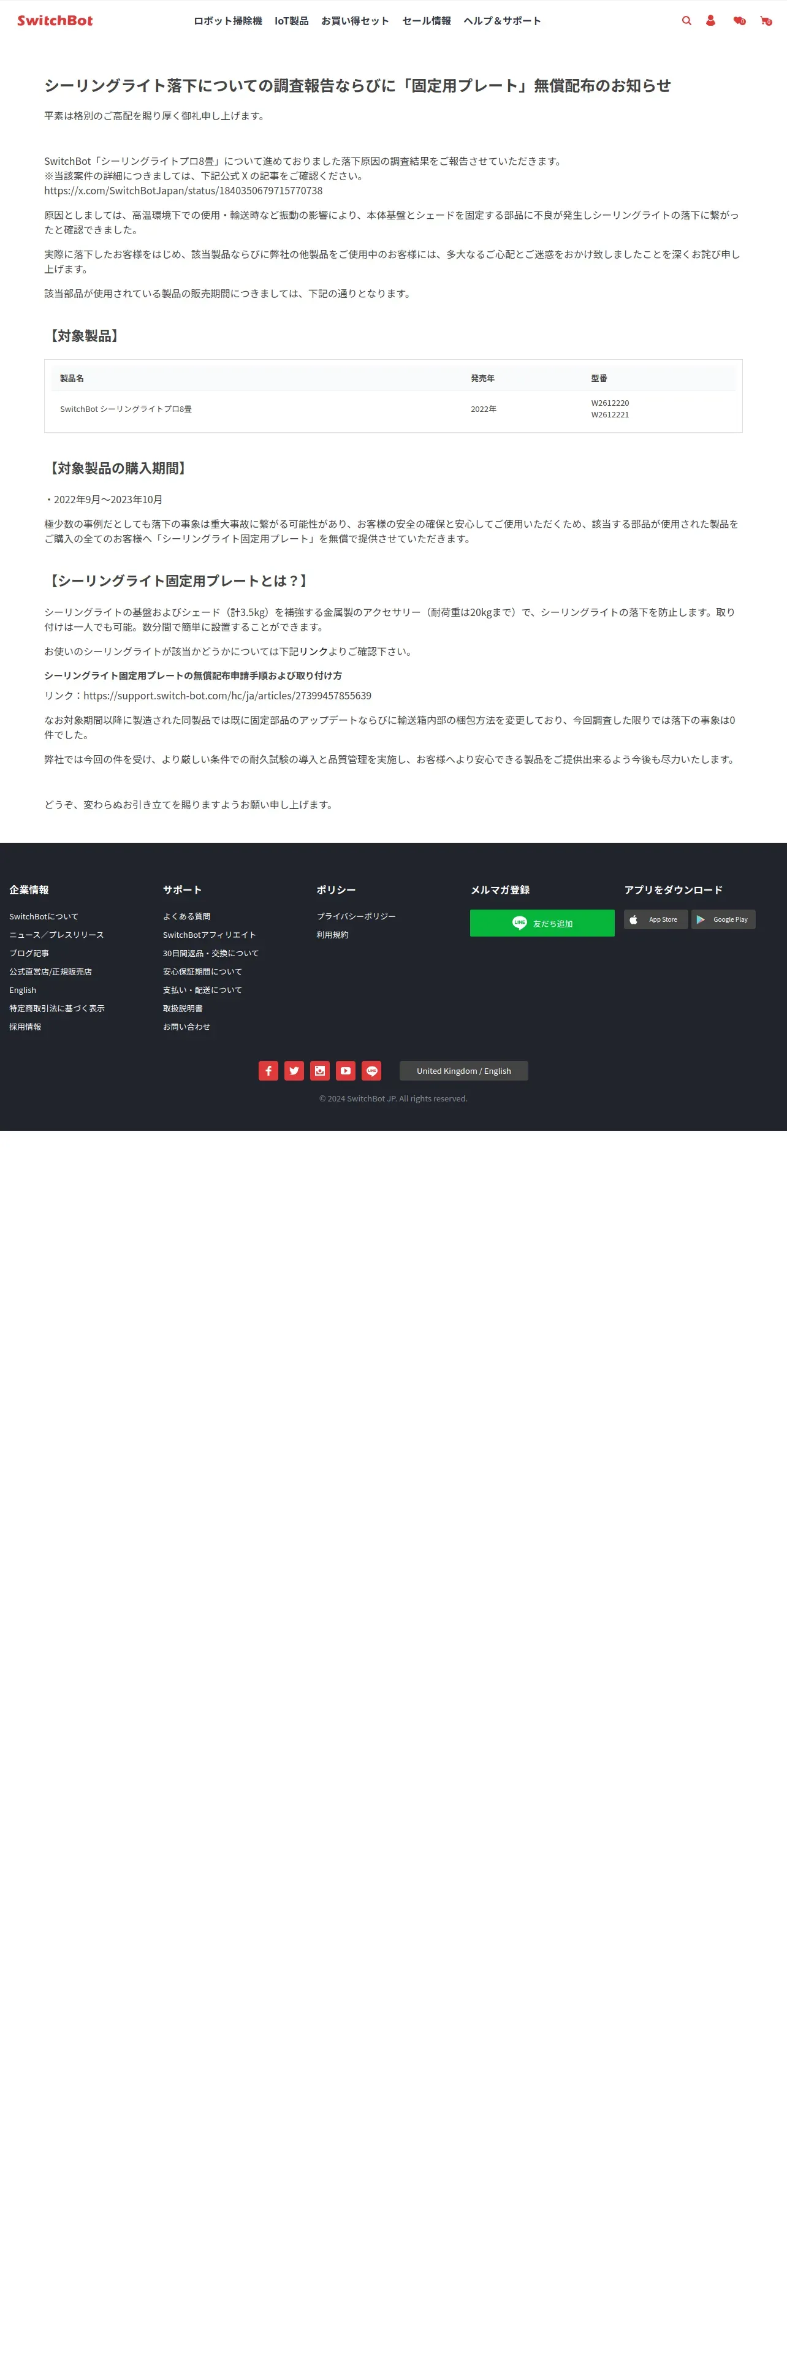
Task: Open ブログ記事 footer link
Action: click(29, 953)
